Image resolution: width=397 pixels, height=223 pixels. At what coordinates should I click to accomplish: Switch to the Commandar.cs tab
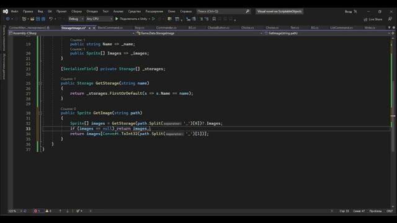pos(166,27)
